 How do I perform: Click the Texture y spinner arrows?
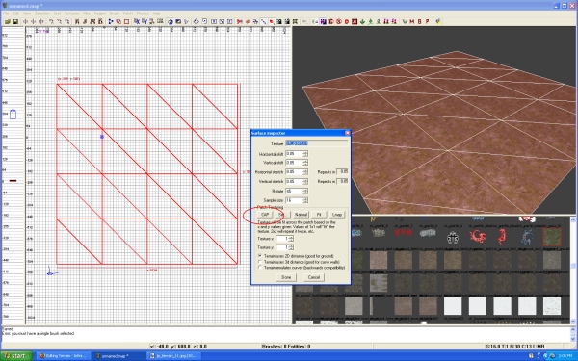click(x=291, y=247)
